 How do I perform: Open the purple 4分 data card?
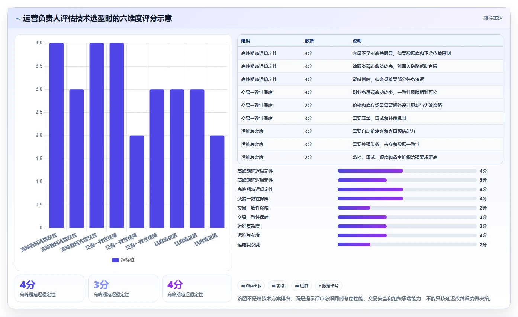tap(197, 288)
